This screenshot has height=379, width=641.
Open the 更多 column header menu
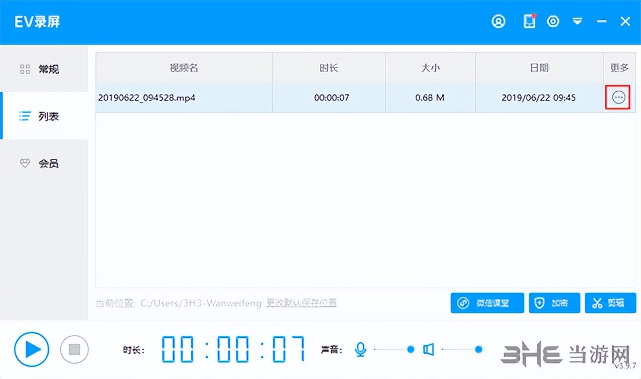click(619, 68)
